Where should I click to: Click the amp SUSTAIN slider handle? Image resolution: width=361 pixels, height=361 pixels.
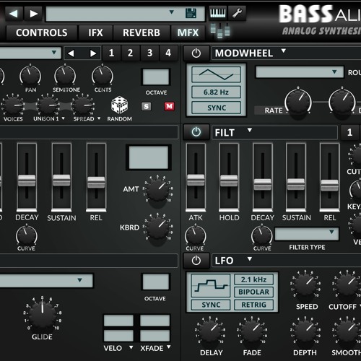point(61,180)
